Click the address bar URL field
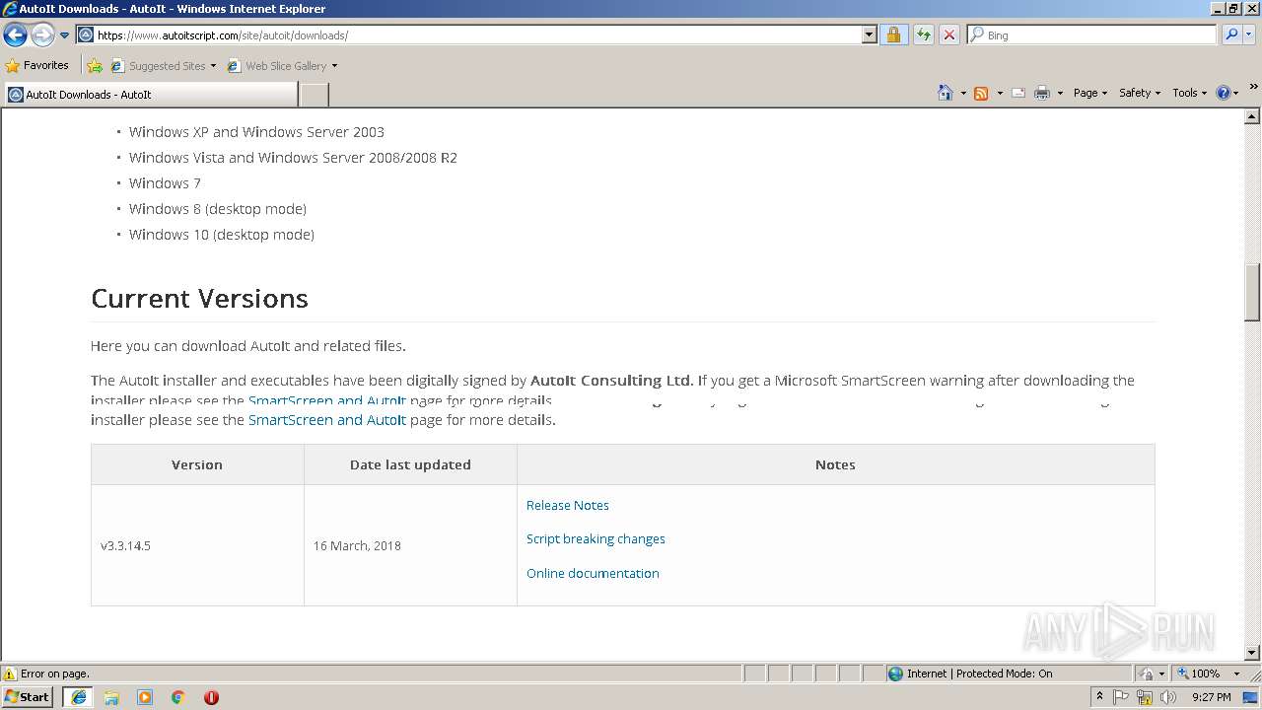1262x710 pixels. [x=468, y=35]
